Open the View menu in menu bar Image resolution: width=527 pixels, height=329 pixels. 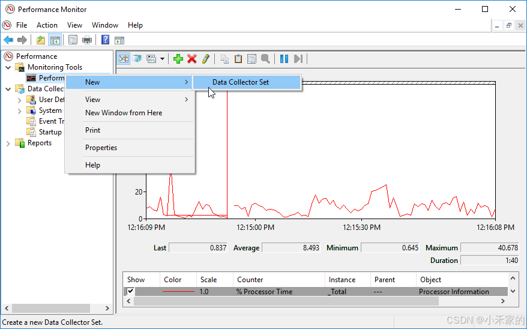click(x=74, y=25)
